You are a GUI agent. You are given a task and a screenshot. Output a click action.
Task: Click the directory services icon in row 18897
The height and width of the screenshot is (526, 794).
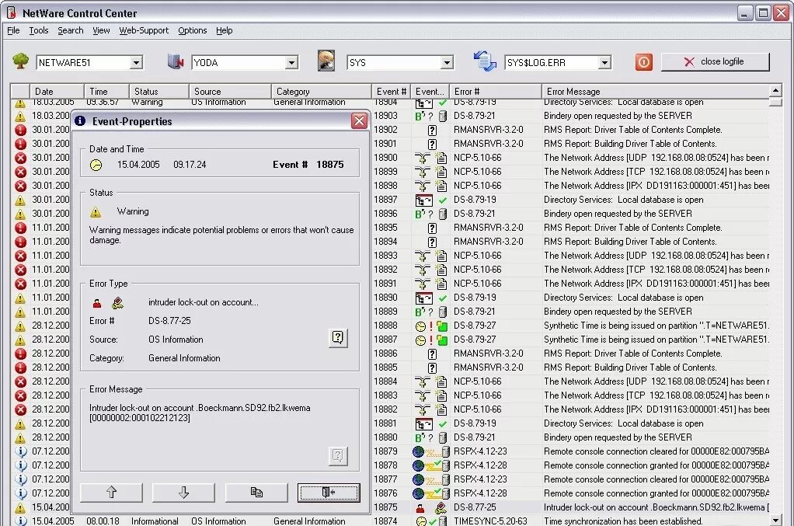pyautogui.click(x=424, y=200)
